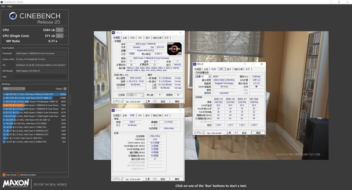The height and width of the screenshot is (190, 352).
Task: Switch to 测试分数 tab in top CPU-Z window
Action: coord(157,38)
